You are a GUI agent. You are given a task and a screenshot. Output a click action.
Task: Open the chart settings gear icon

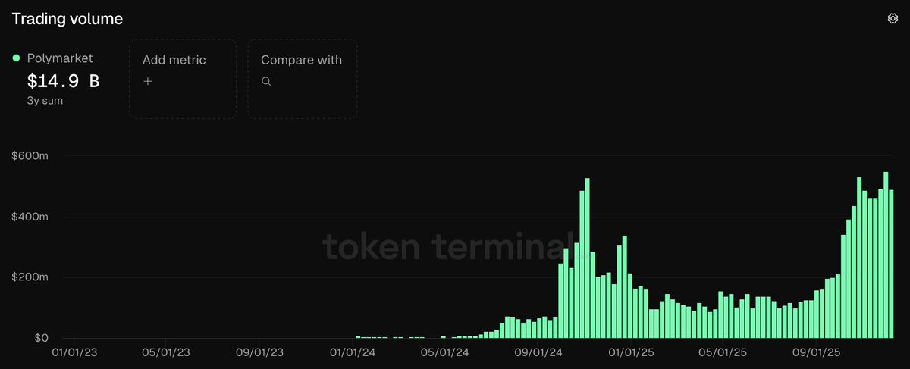893,19
